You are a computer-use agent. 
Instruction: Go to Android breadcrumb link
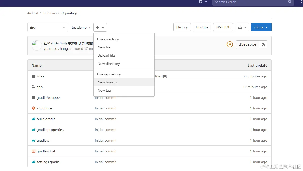pyautogui.click(x=32, y=13)
